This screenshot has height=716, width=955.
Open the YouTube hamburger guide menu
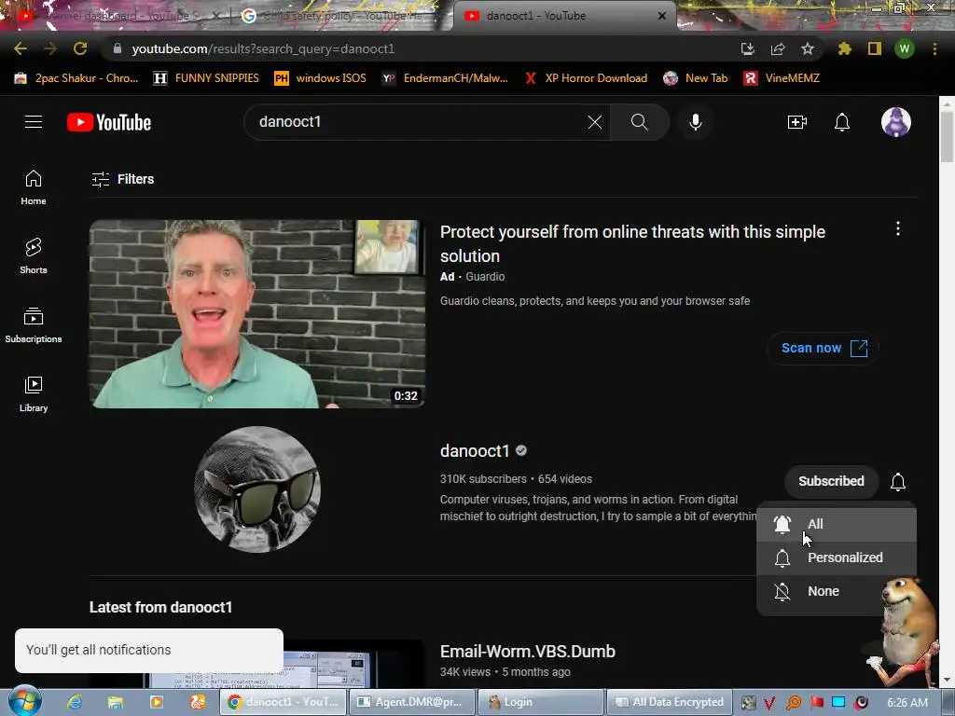coord(34,122)
